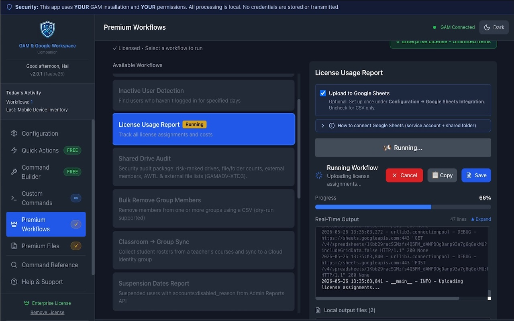Viewport: 514px width, 321px height.
Task: Click the Help & Support question icon
Action: (14, 282)
